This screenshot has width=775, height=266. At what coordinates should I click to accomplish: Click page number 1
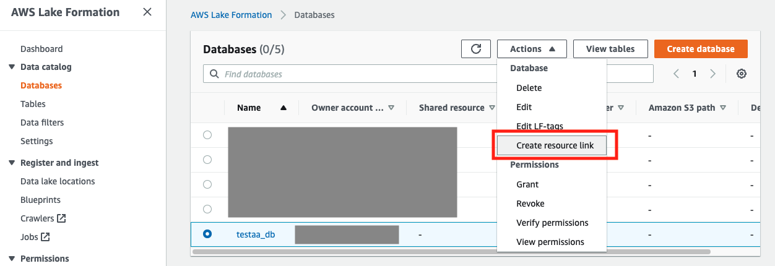[x=695, y=74]
